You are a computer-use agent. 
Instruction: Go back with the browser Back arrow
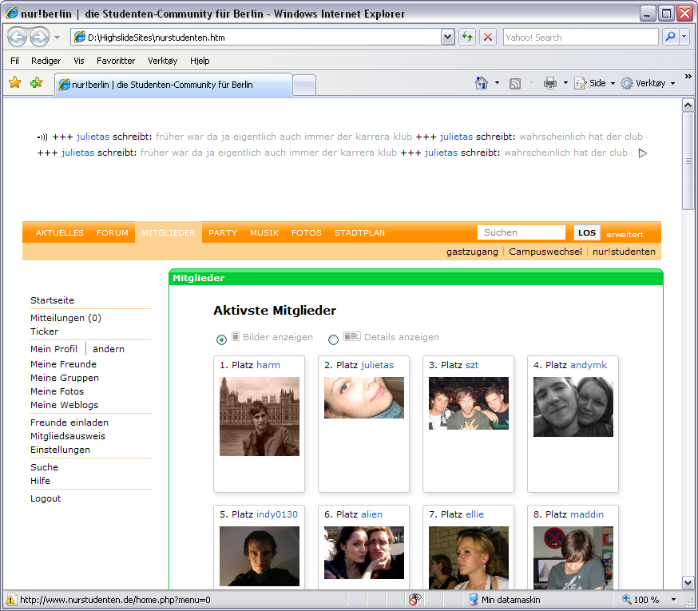coord(18,37)
